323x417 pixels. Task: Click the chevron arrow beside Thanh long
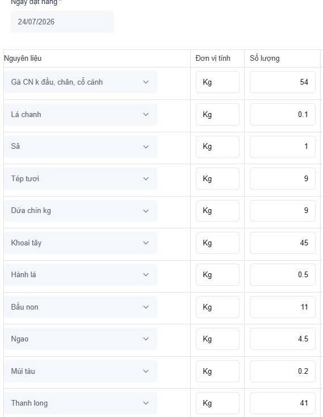pos(146,403)
